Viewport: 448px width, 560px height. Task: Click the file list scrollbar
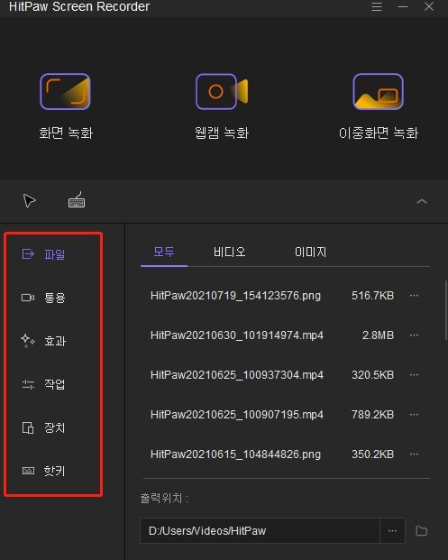pyautogui.click(x=446, y=310)
